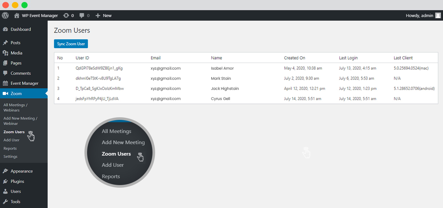
Task: Click the name Cyrus Gell
Action: (221, 99)
